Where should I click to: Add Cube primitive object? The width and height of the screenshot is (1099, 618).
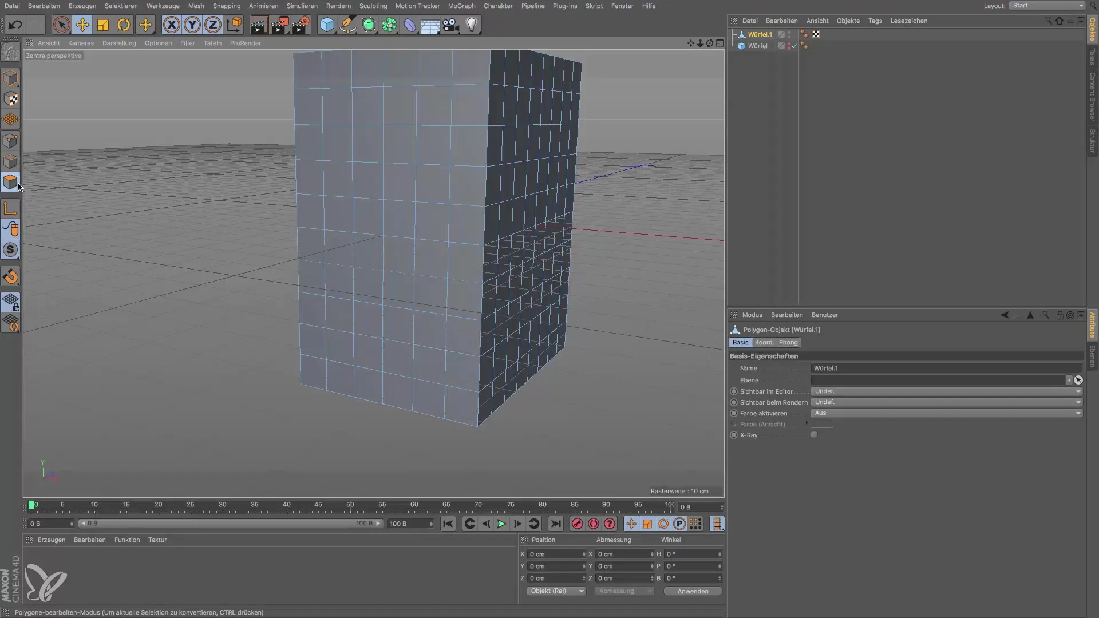[327, 25]
